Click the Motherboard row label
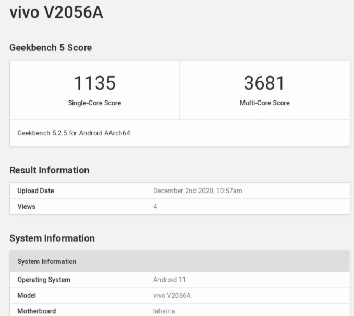Screen dimensions: 354x316 (x=36, y=311)
